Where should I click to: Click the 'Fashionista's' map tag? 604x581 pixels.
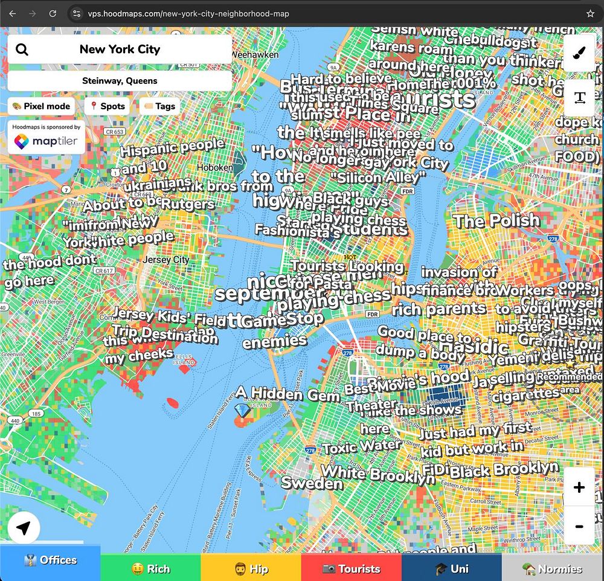[x=297, y=231]
